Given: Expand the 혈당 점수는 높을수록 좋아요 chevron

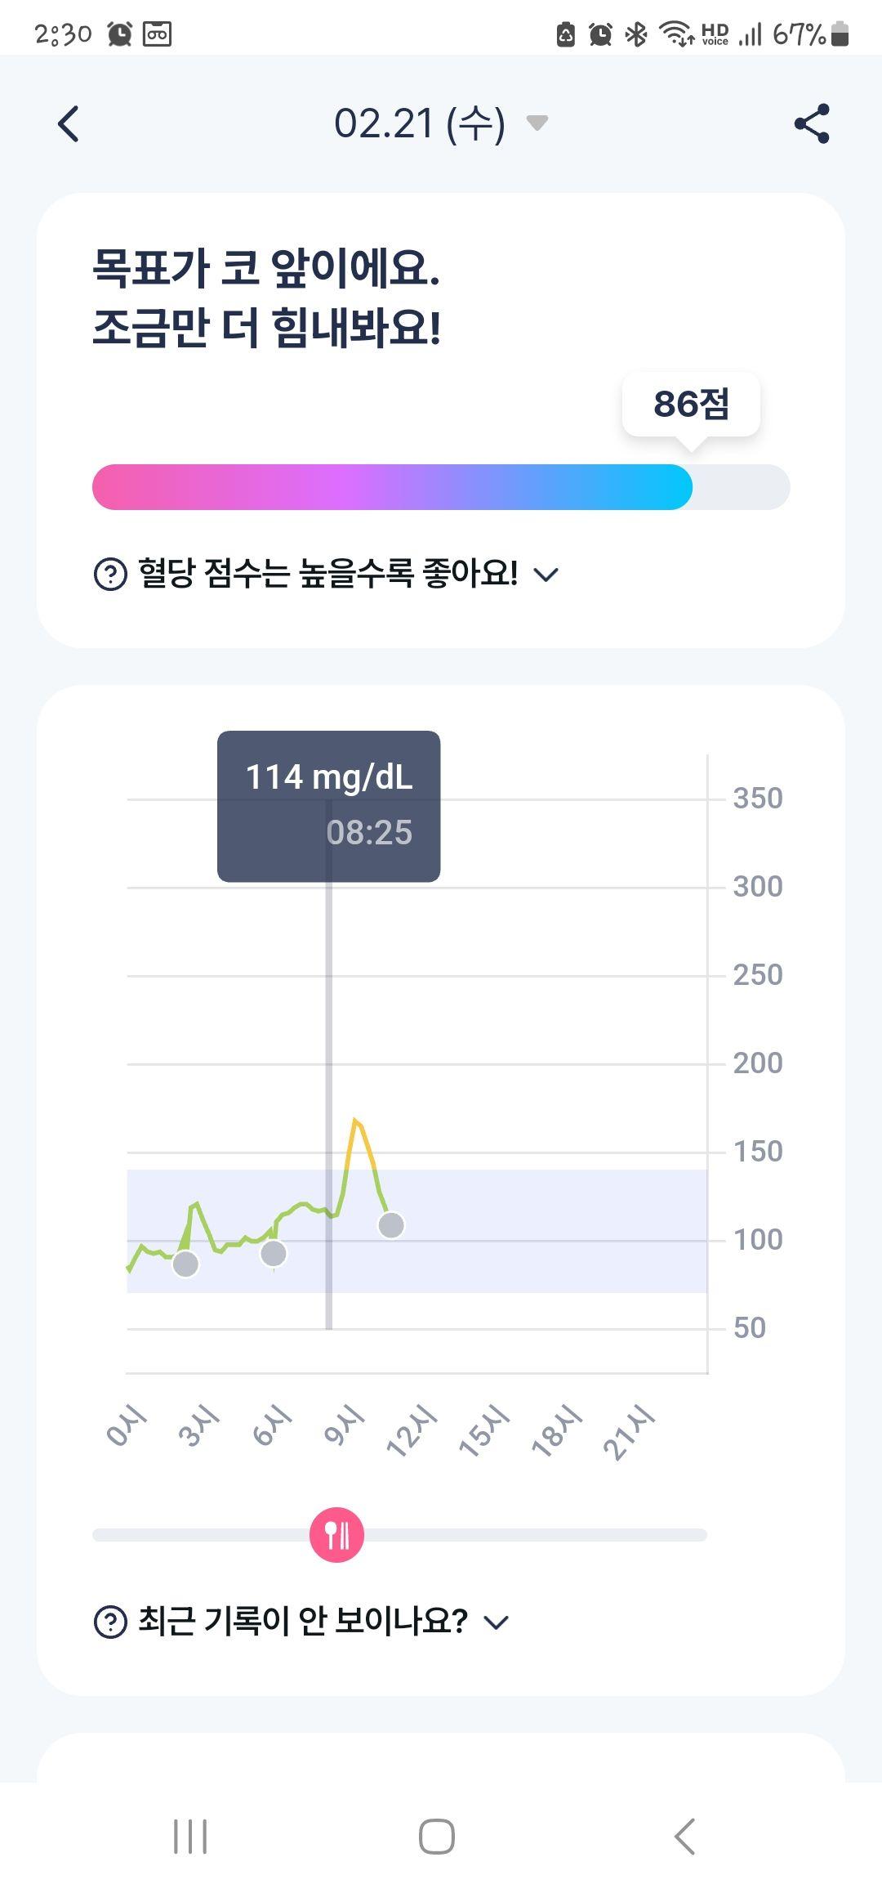Looking at the screenshot, I should click(545, 575).
